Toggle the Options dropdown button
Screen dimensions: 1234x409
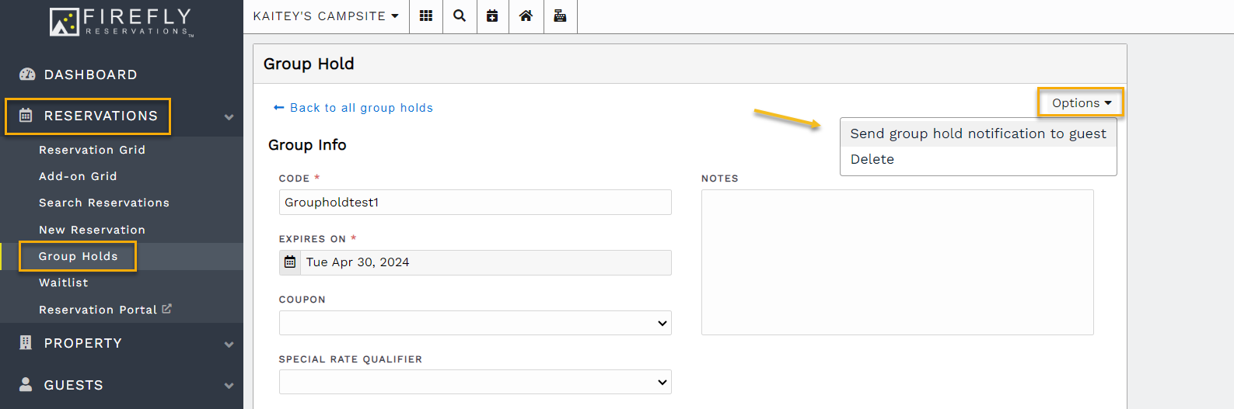coord(1081,103)
